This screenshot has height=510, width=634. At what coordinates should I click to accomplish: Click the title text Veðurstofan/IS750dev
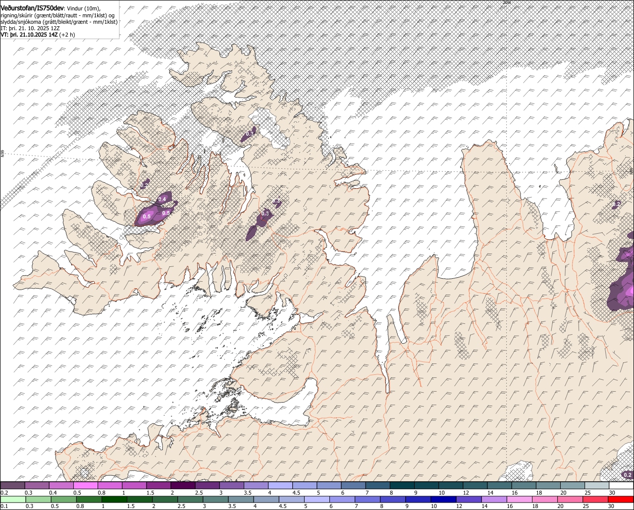point(32,8)
